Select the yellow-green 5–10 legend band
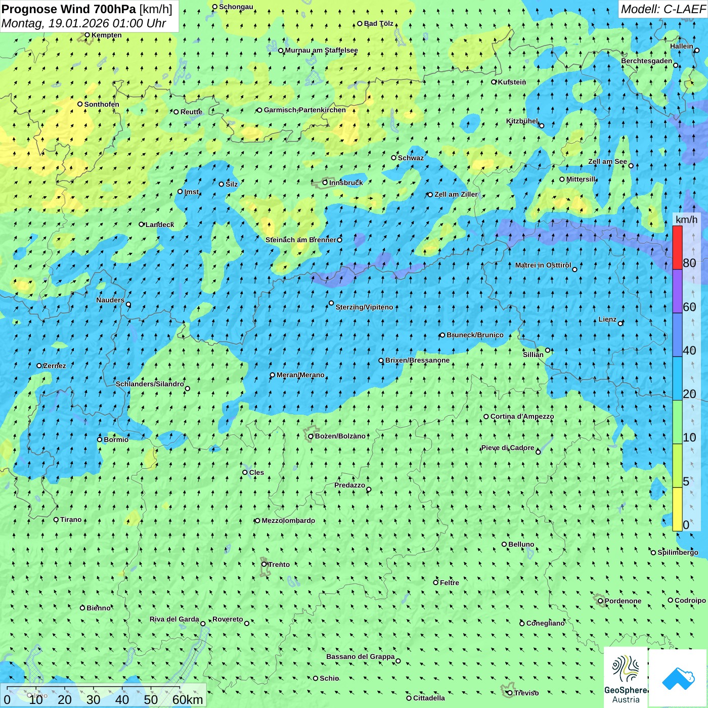The width and height of the screenshot is (708, 708). point(677,466)
